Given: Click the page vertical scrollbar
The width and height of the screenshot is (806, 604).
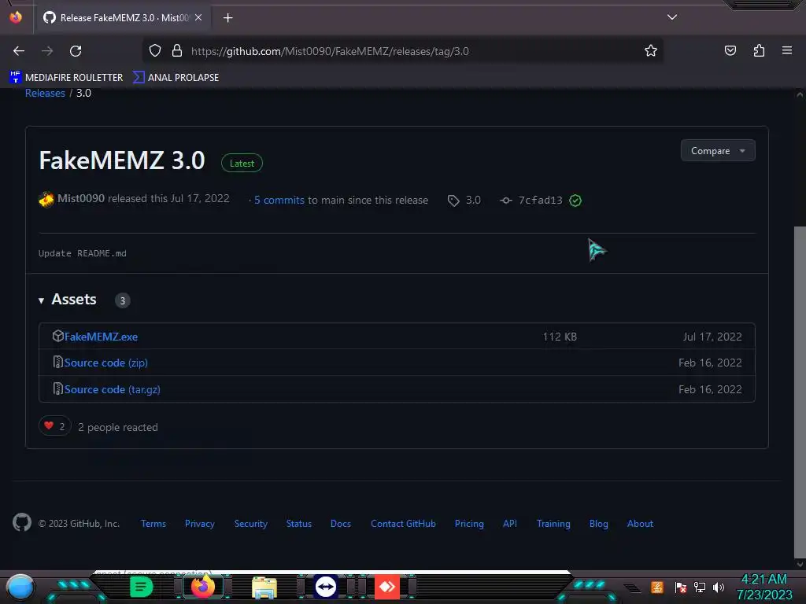Looking at the screenshot, I should tap(800, 392).
